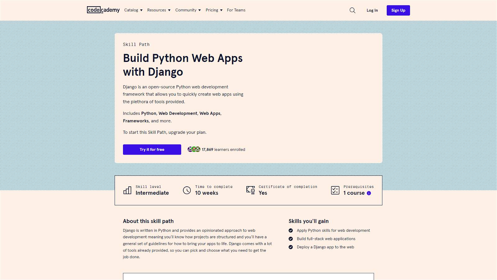Expand the Pricing dropdown menu
497x280 pixels.
[214, 10]
